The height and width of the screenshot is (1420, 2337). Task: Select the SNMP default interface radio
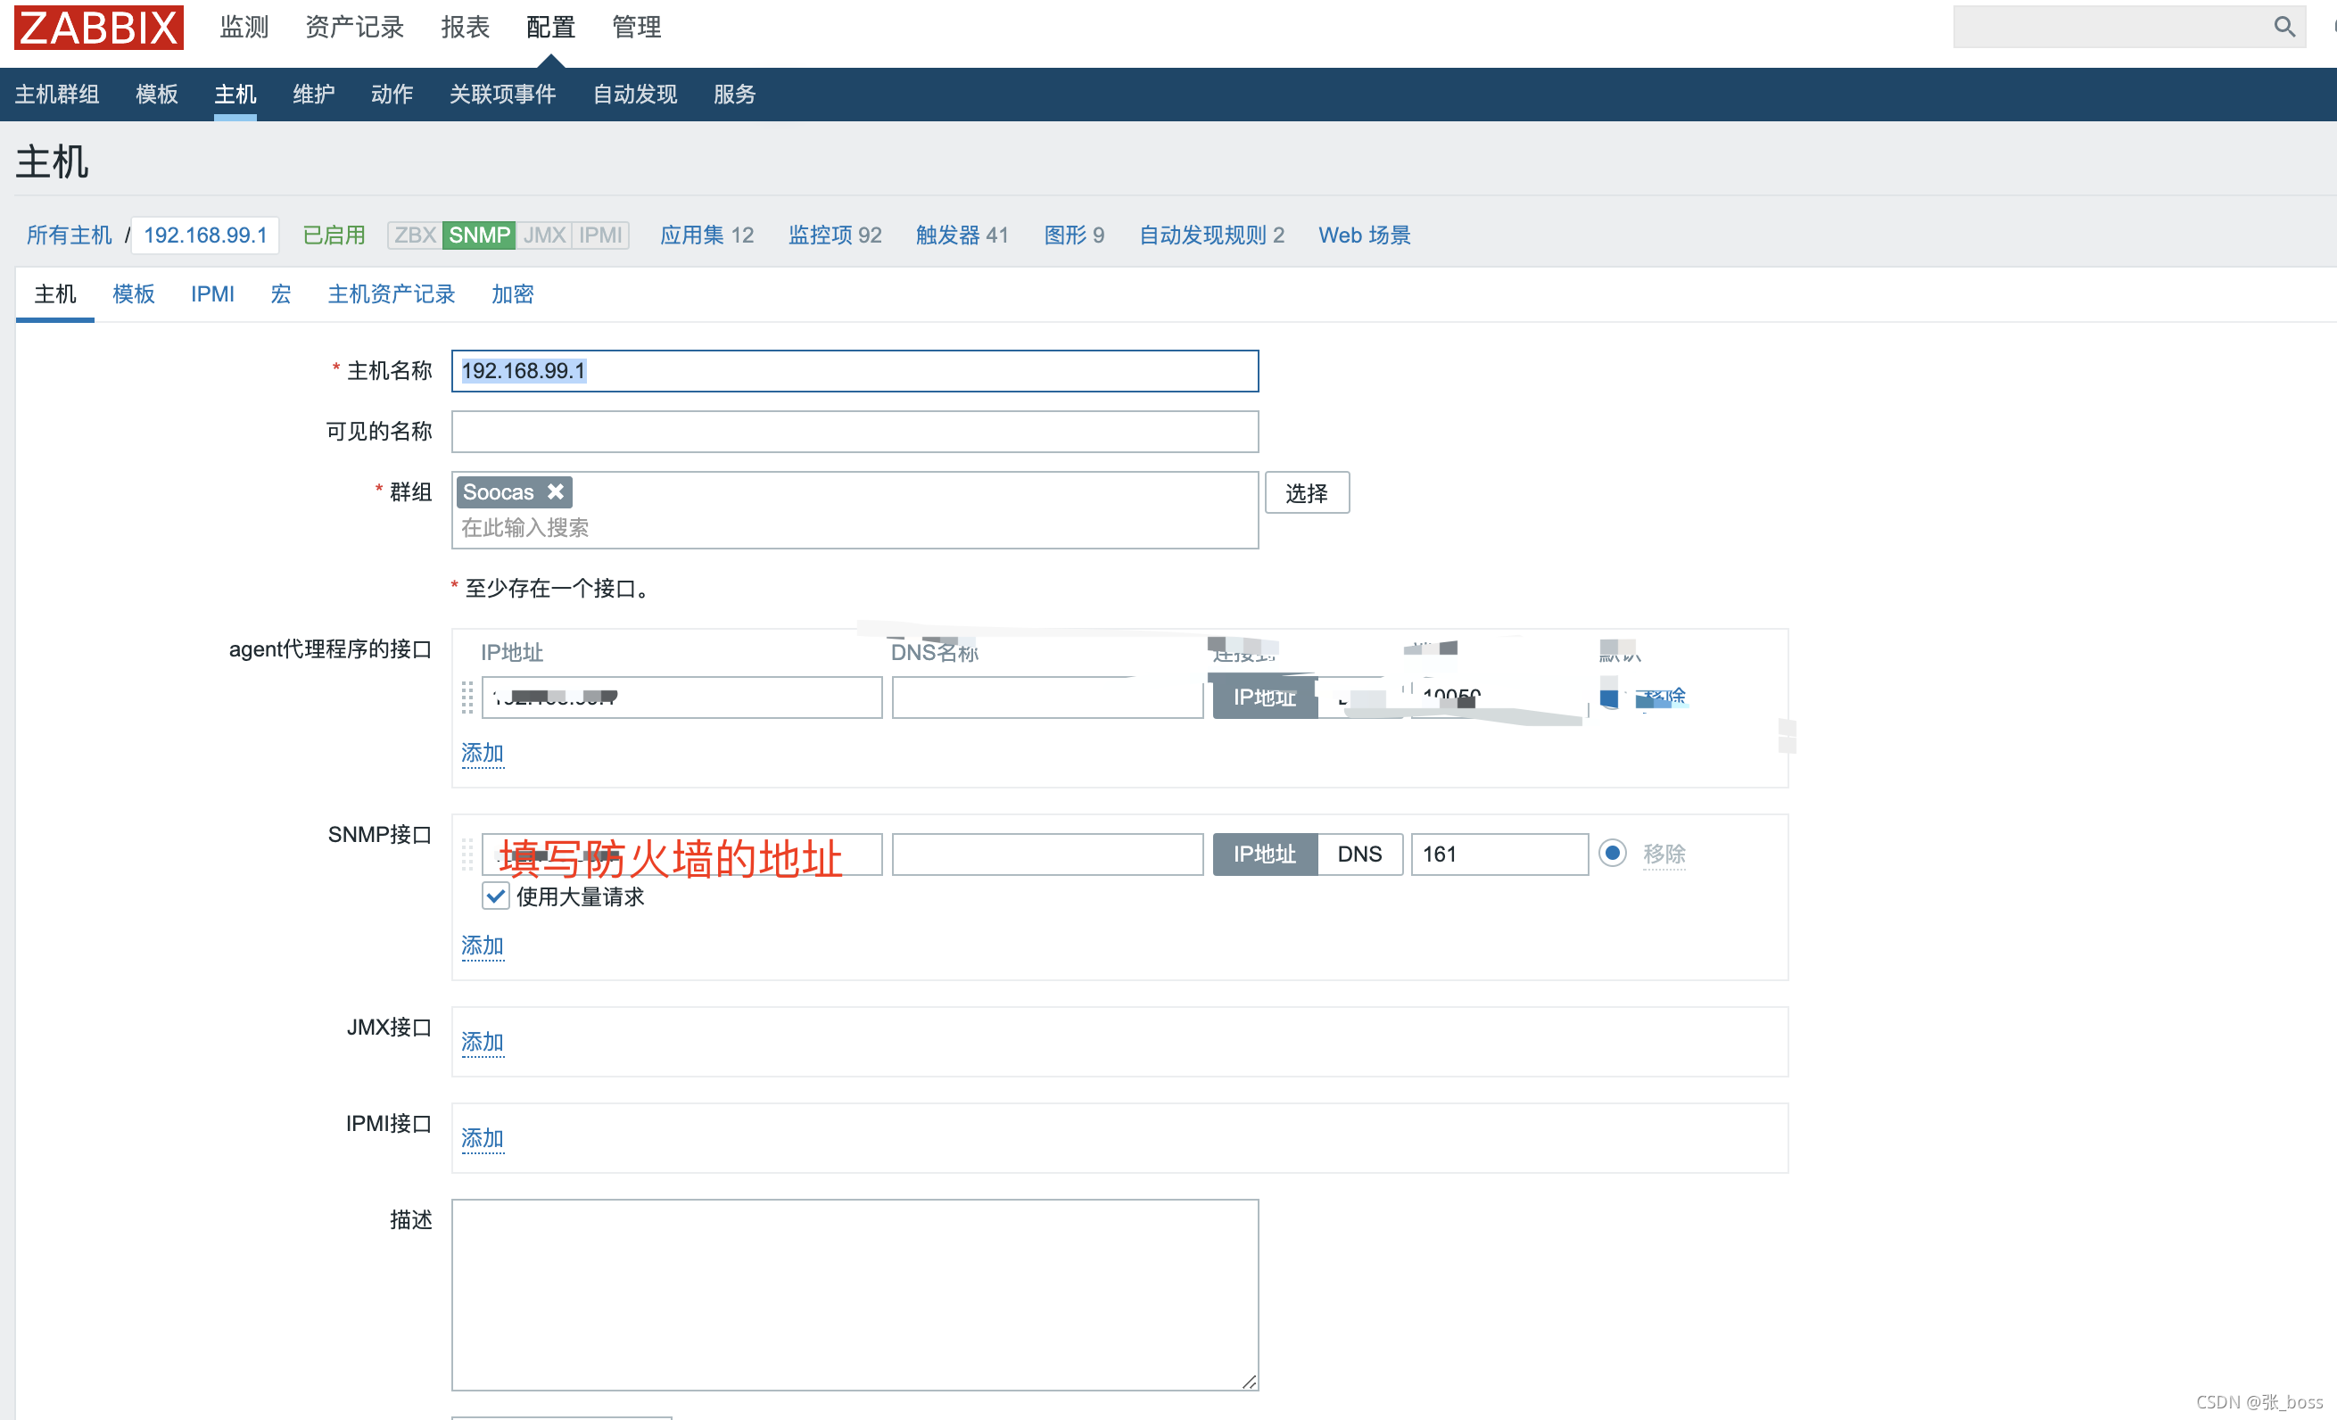click(x=1612, y=853)
